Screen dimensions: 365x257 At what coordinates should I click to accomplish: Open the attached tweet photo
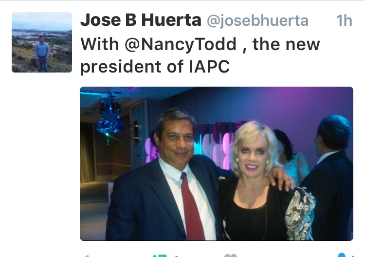[217, 164]
